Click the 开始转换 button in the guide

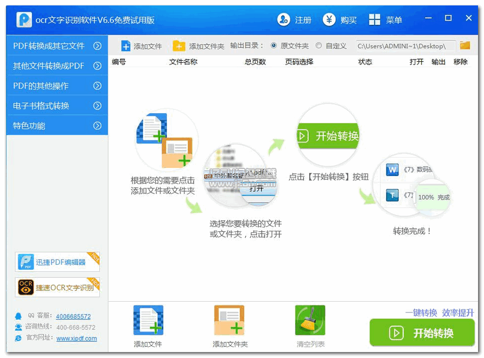328,135
